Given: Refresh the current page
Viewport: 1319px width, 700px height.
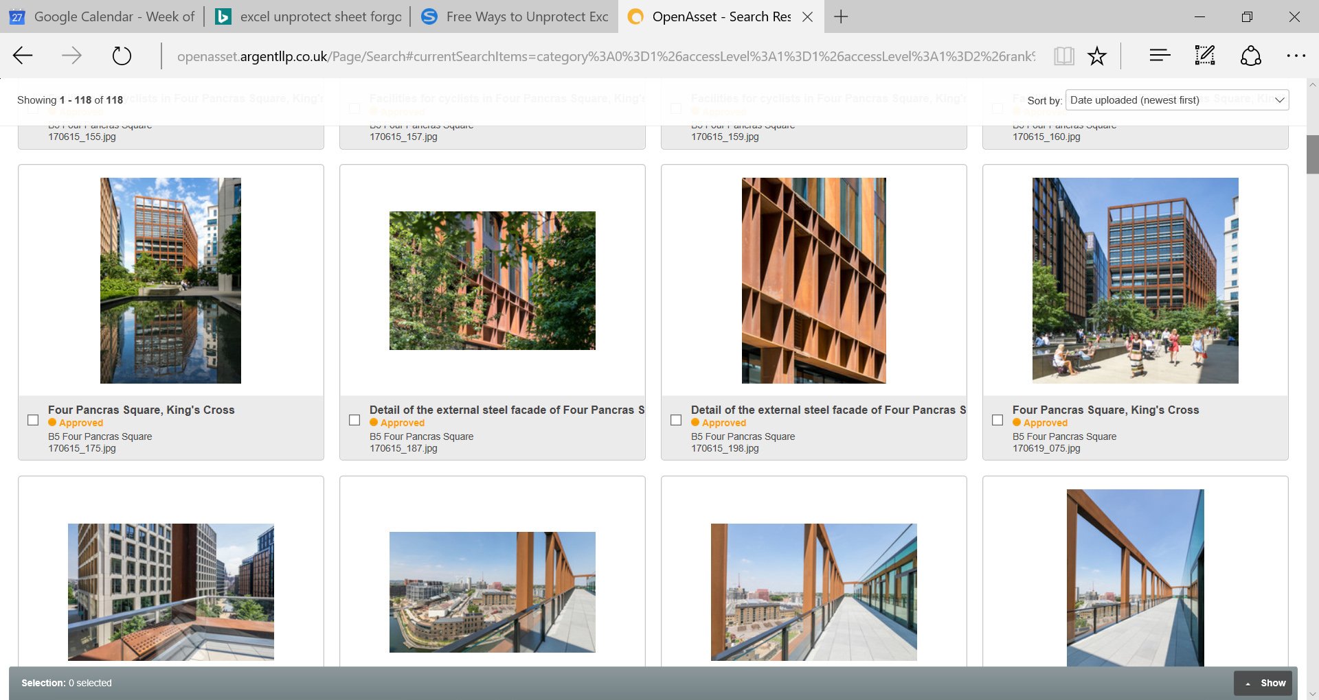Looking at the screenshot, I should click(x=122, y=56).
